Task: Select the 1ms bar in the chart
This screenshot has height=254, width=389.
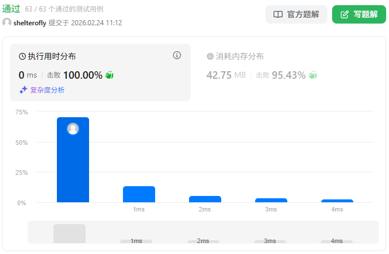Action: pyautogui.click(x=139, y=194)
